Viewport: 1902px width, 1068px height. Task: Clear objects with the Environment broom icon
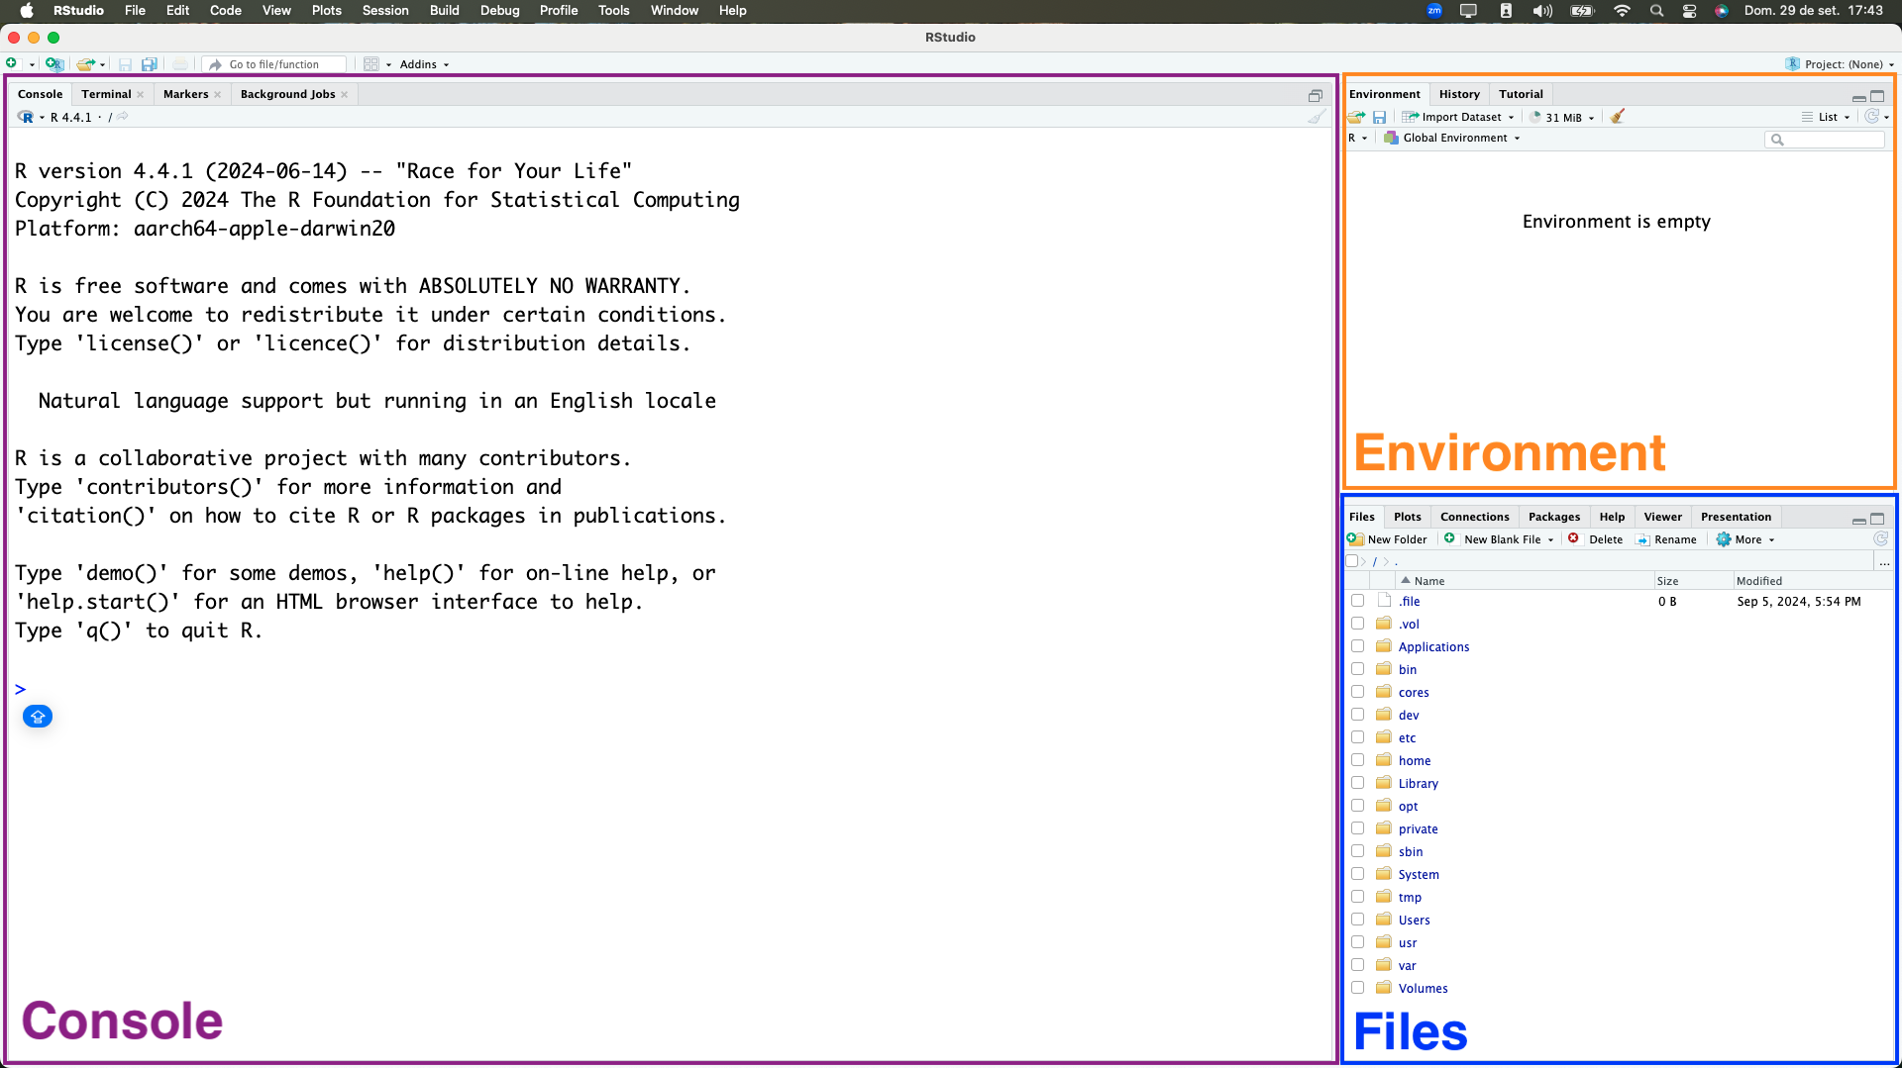pos(1617,117)
